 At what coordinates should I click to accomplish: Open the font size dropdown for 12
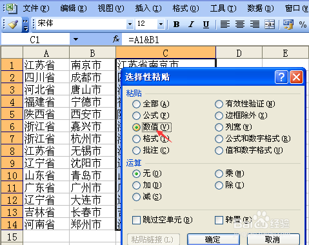(x=161, y=24)
